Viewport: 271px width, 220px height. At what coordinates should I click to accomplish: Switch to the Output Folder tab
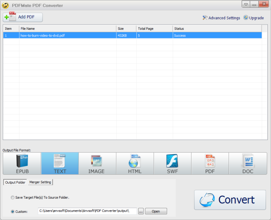tap(15, 182)
